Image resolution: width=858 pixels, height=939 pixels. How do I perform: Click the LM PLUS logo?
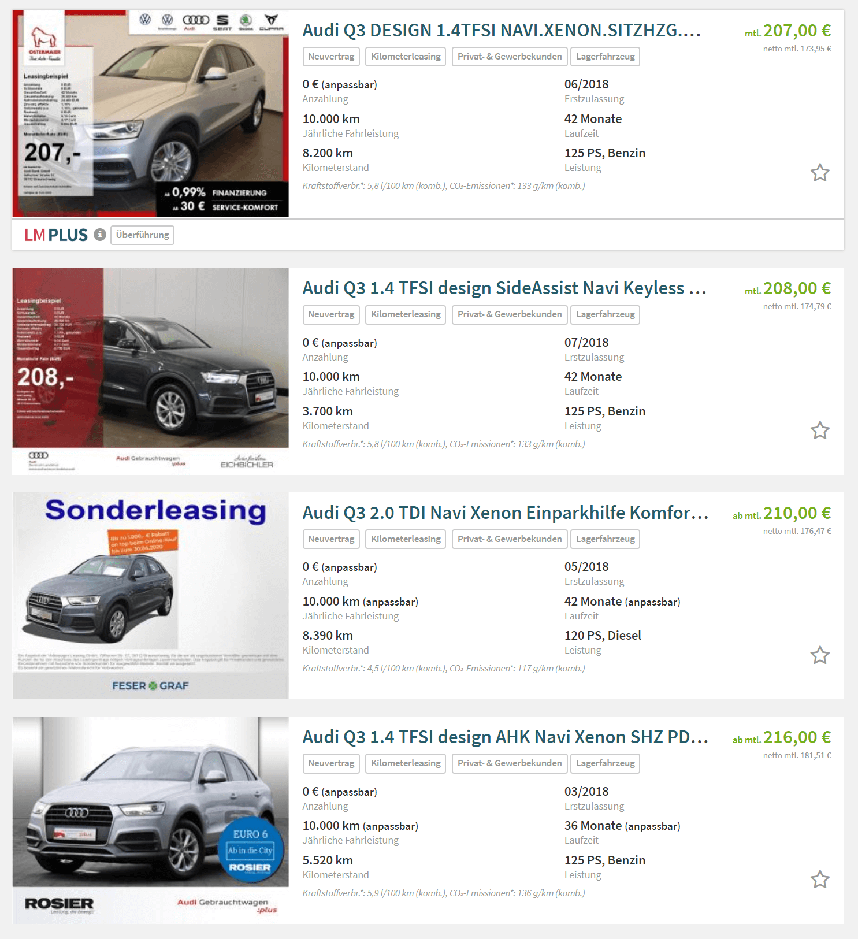[x=56, y=235]
